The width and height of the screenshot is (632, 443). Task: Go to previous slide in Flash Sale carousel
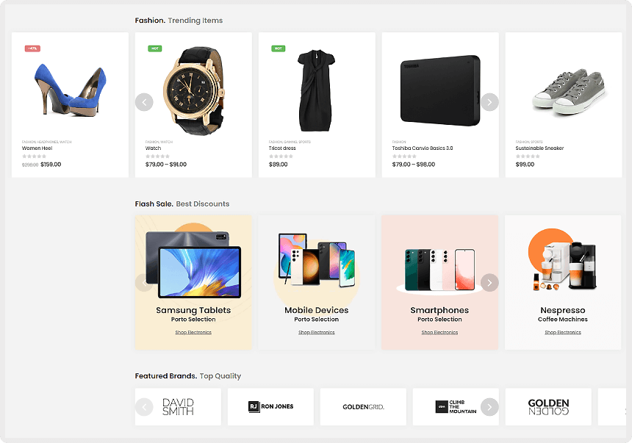[144, 283]
